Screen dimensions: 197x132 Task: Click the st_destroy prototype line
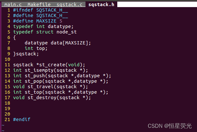[52, 98]
